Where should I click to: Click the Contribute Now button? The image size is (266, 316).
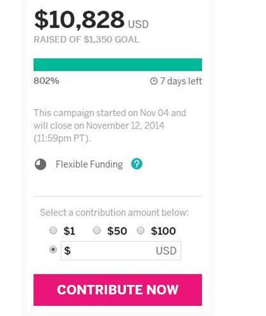tap(118, 290)
